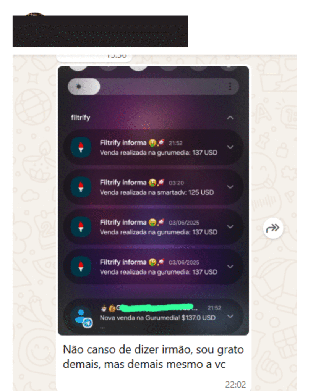Viewport: 313px width, 391px height.
Task: Click the 22:02 message timestamp
Action: tap(235, 385)
